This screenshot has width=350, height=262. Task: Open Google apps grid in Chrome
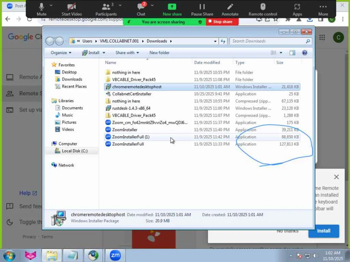click(x=322, y=38)
